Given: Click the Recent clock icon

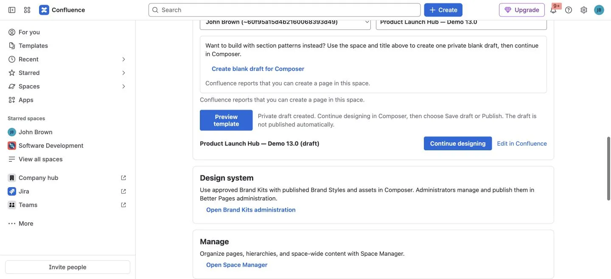Looking at the screenshot, I should point(12,59).
